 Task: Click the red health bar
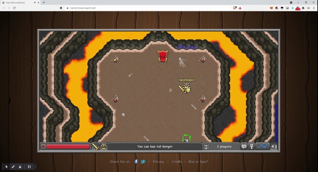coord(68,146)
